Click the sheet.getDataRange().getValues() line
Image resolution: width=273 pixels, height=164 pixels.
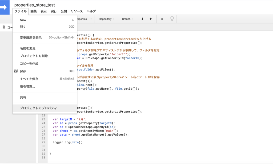(x=91, y=134)
